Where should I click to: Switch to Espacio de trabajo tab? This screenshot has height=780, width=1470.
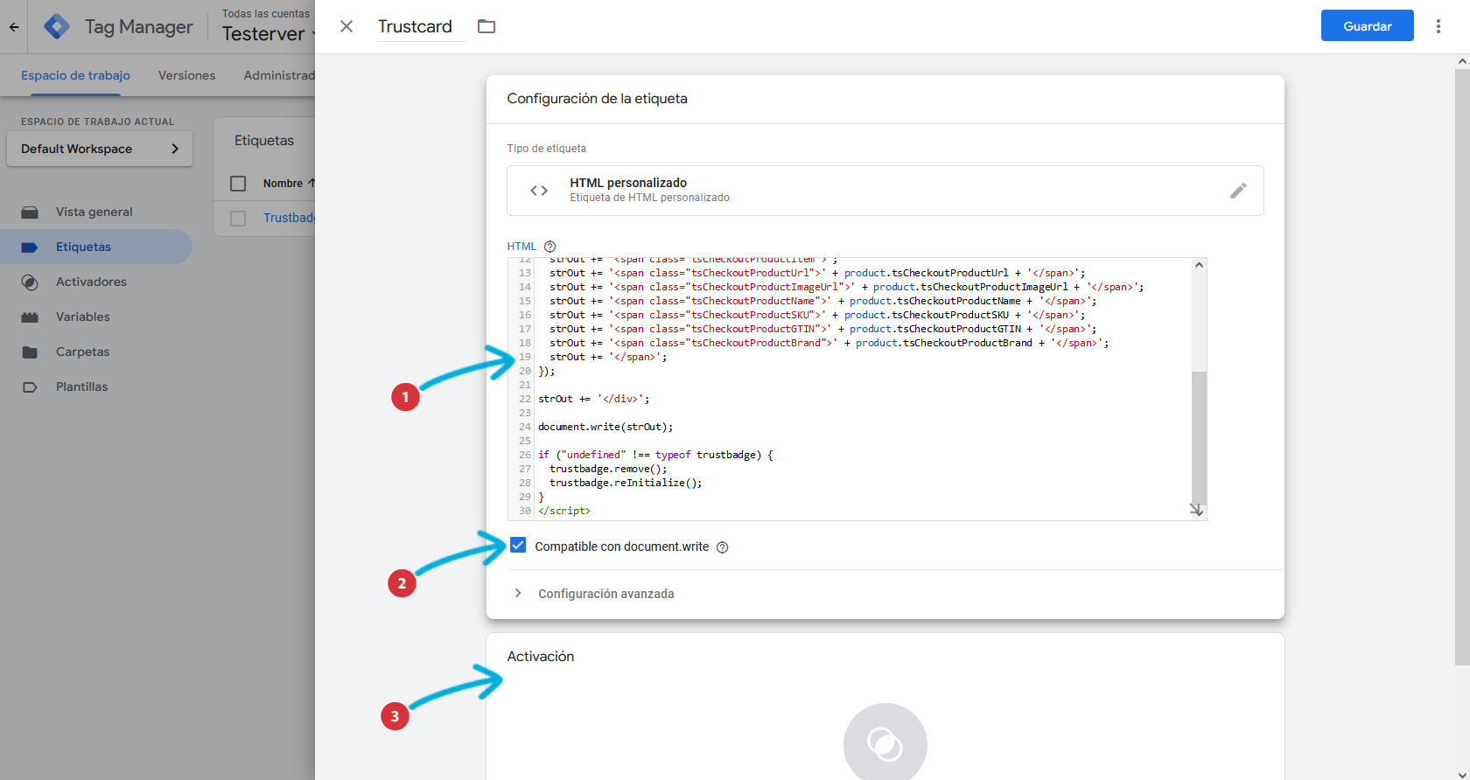[75, 75]
